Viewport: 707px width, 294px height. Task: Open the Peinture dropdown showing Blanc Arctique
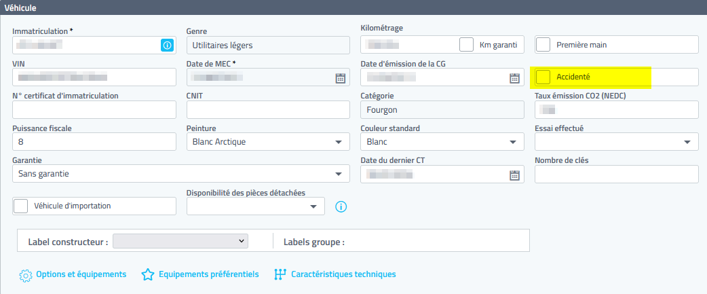click(268, 142)
